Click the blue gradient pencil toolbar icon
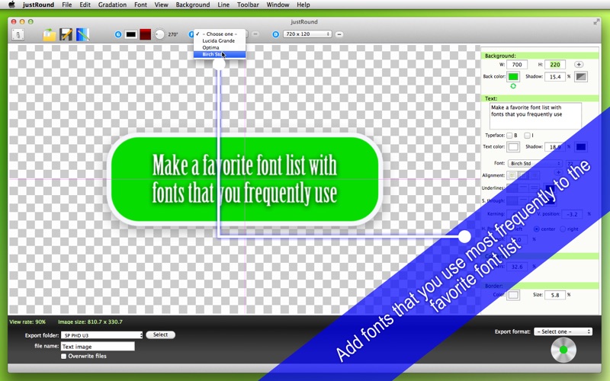The width and height of the screenshot is (610, 381). (x=83, y=34)
